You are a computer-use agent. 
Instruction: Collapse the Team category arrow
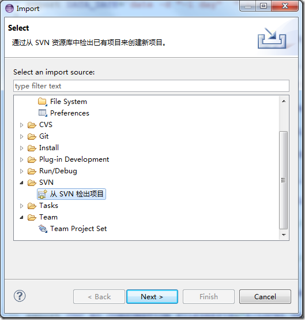[21, 217]
